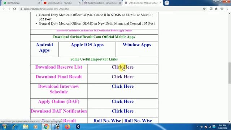Click the scrollbar up arrow

pos(230,14)
